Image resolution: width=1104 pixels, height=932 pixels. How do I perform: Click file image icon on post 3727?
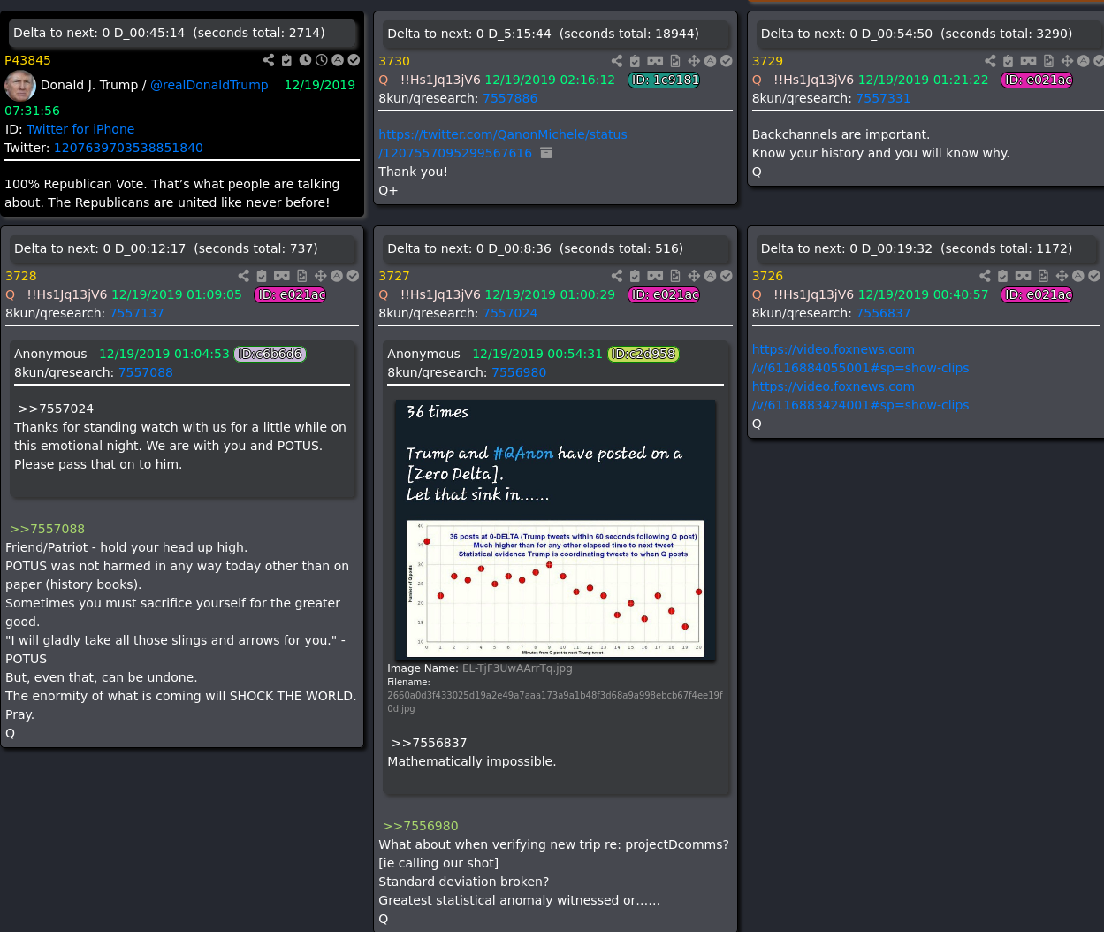coord(675,276)
